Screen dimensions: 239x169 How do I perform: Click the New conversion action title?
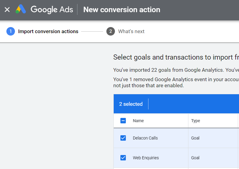point(122,10)
